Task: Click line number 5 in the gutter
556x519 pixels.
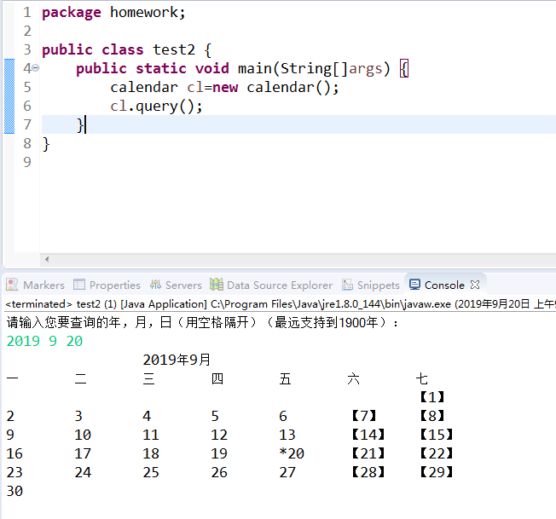Action: [x=27, y=87]
